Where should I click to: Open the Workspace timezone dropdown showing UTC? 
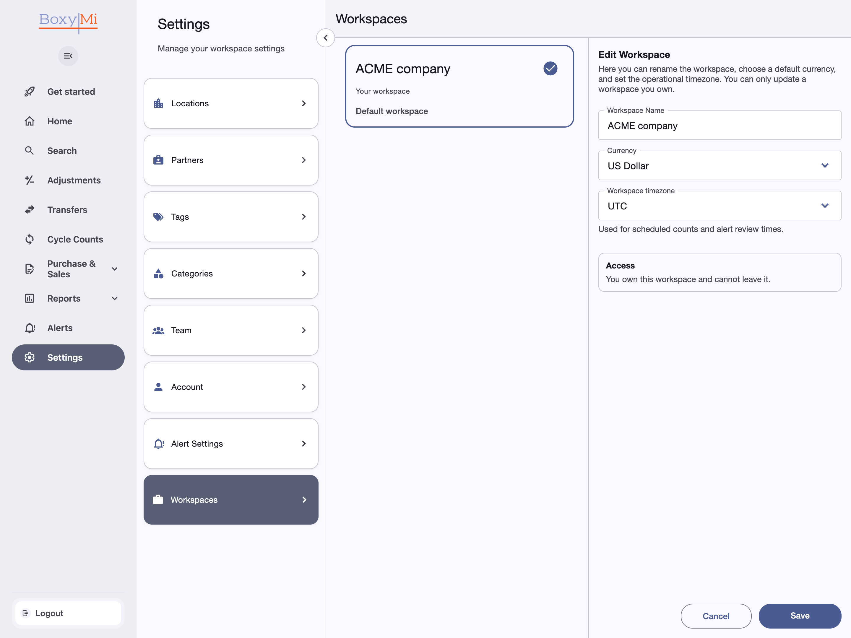click(x=720, y=206)
